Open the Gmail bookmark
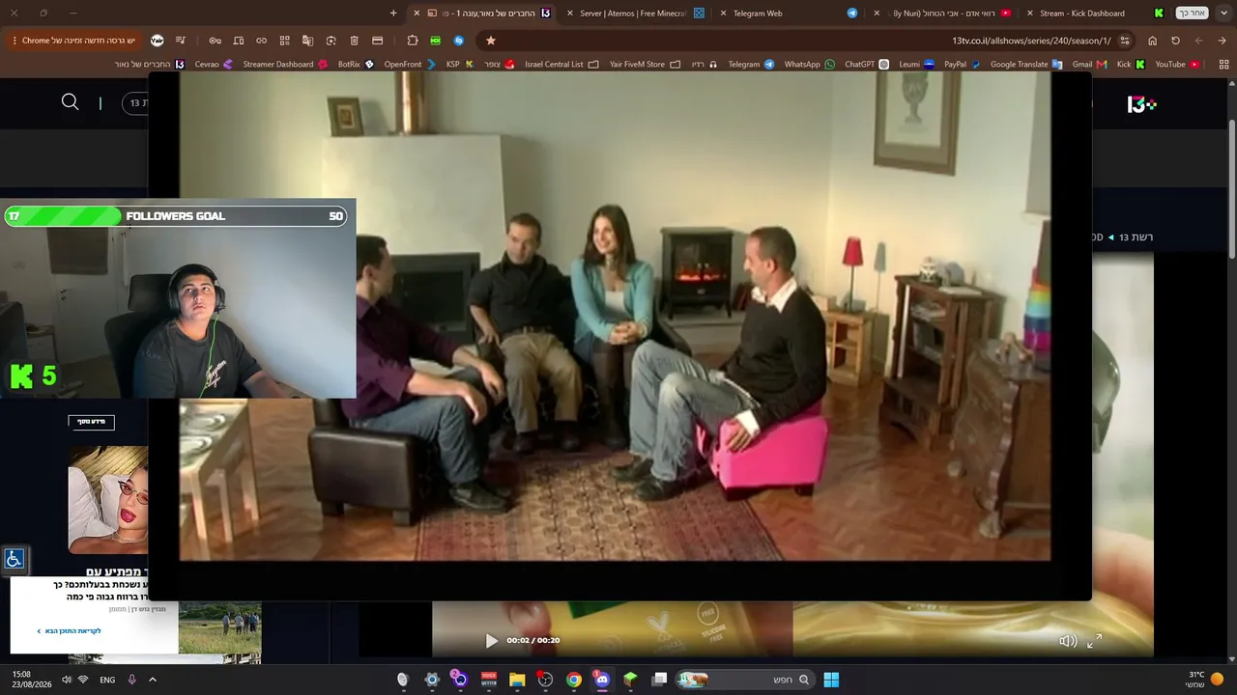Screen dimensions: 1237x695 (1089, 65)
